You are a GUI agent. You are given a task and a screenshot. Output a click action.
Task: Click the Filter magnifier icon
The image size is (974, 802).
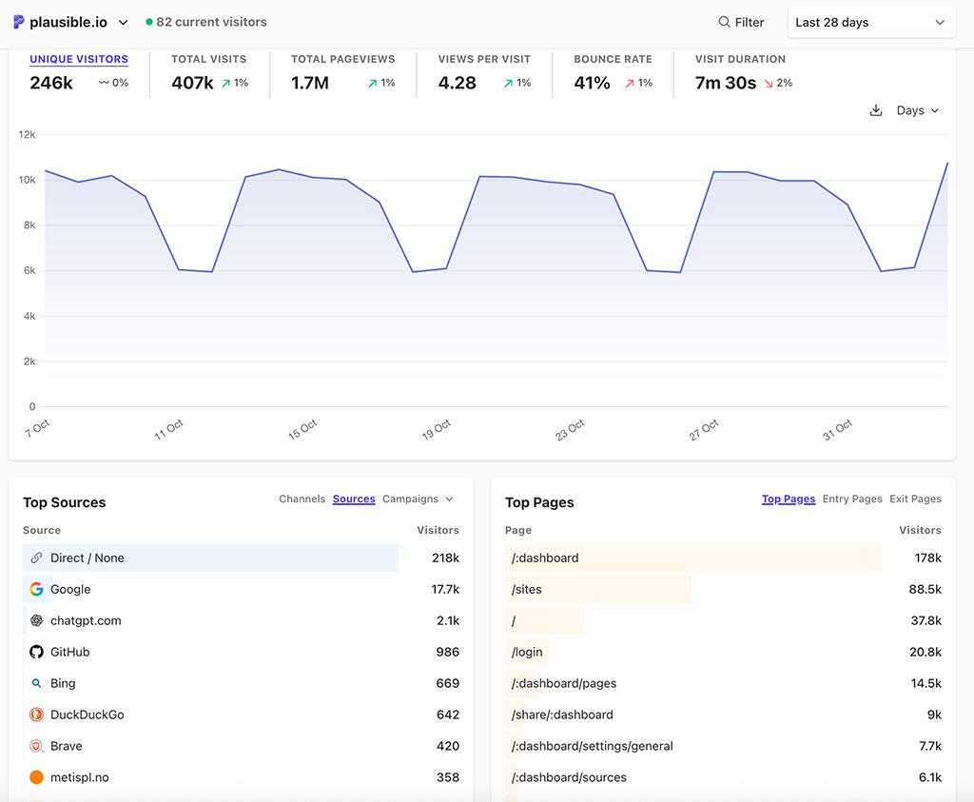click(x=724, y=22)
